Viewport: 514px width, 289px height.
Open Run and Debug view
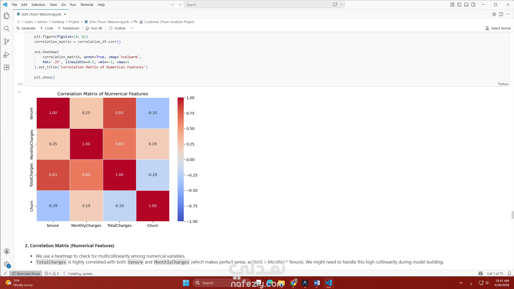7,55
